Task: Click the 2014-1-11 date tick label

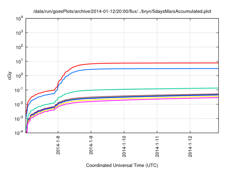Action: pyautogui.click(x=157, y=146)
